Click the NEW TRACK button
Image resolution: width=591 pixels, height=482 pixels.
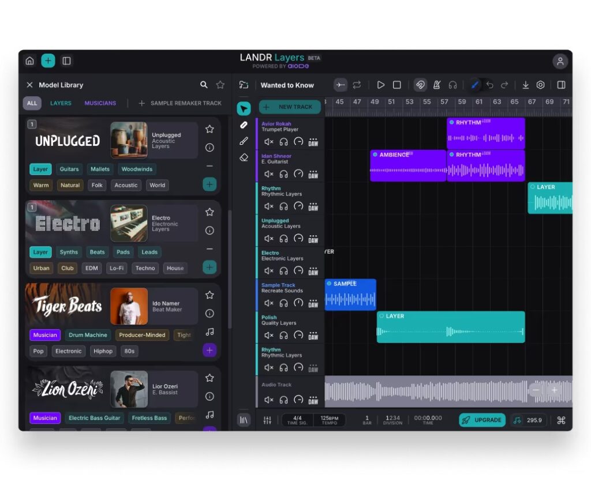point(290,107)
